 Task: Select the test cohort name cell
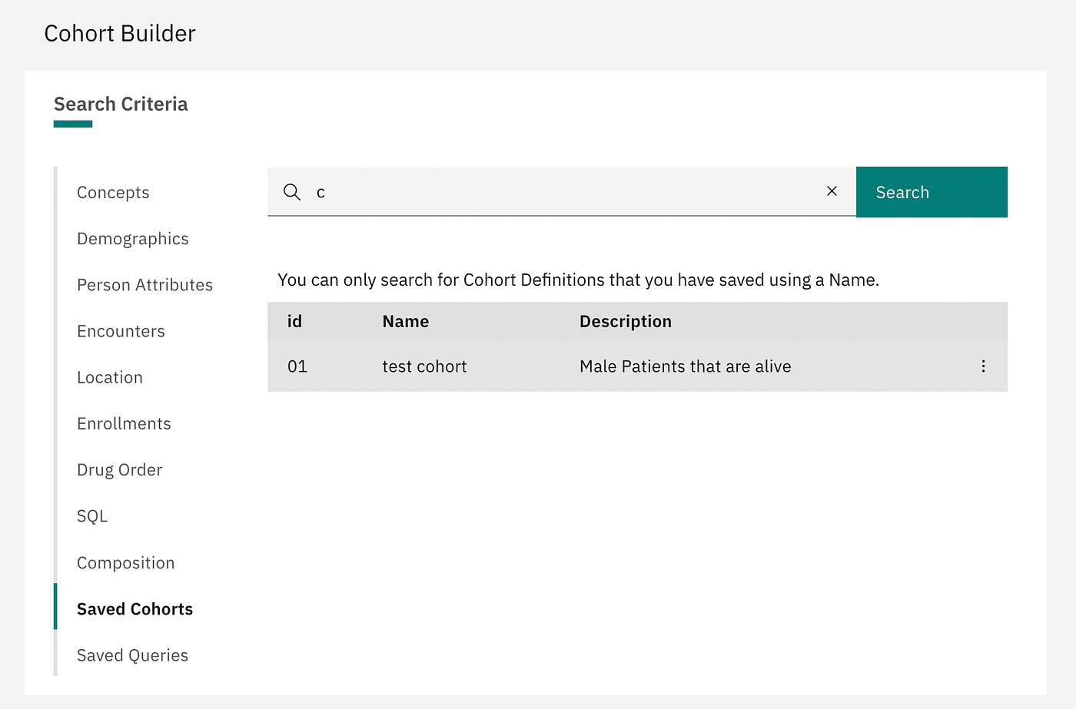424,366
